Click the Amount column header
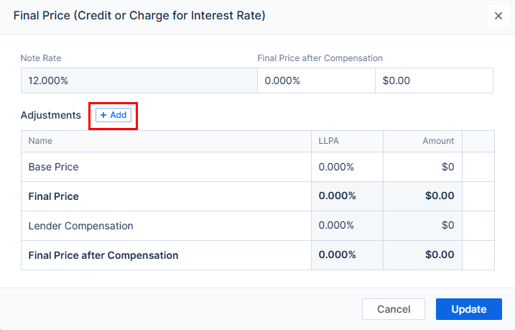This screenshot has height=330, width=515. tap(438, 141)
